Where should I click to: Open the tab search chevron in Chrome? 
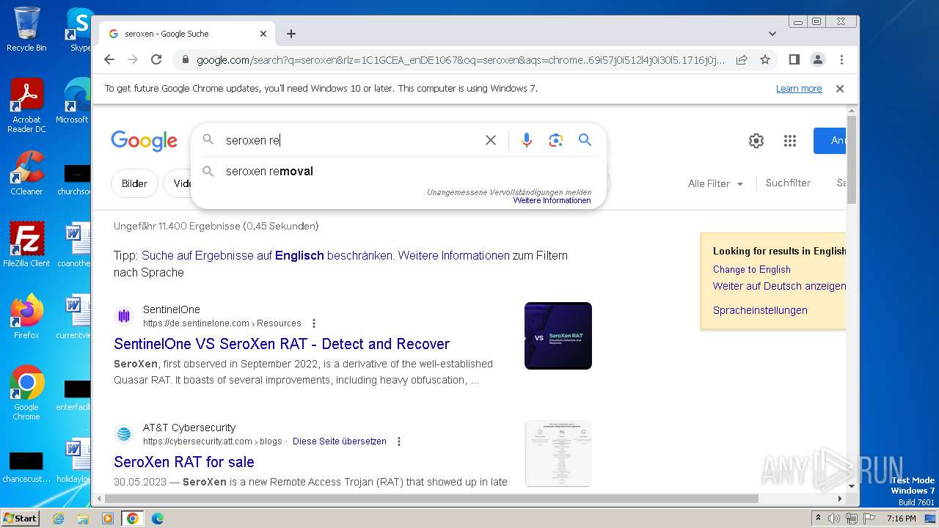772,34
